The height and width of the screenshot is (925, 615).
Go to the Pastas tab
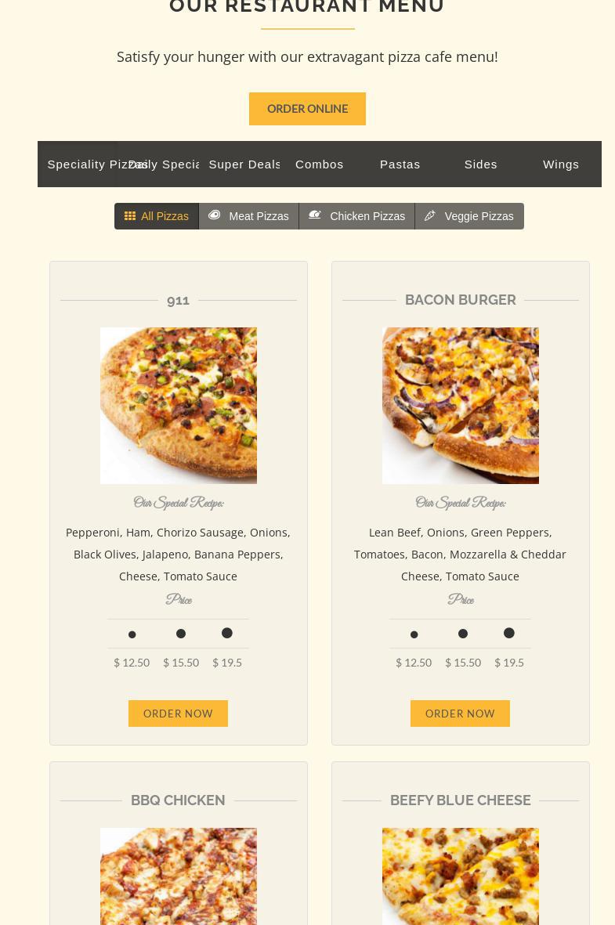400,164
